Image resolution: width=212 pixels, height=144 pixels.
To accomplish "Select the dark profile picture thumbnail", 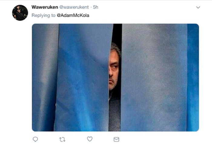I will pos(20,13).
